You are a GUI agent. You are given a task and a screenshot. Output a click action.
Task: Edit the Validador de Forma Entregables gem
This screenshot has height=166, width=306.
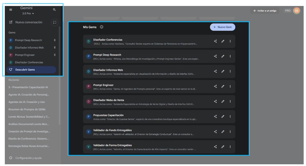click(x=223, y=147)
